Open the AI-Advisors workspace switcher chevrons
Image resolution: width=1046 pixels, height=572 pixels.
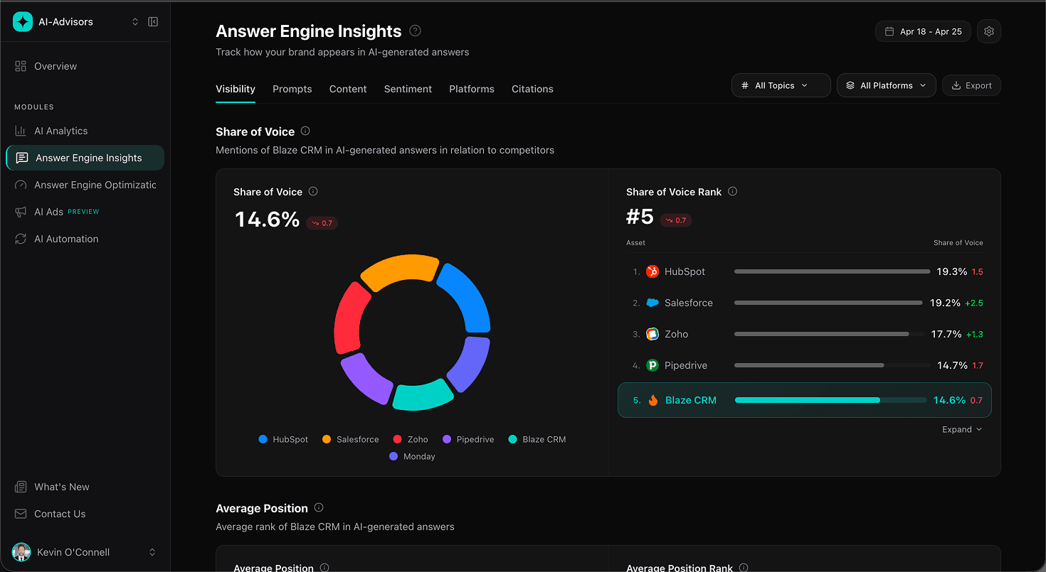(135, 22)
